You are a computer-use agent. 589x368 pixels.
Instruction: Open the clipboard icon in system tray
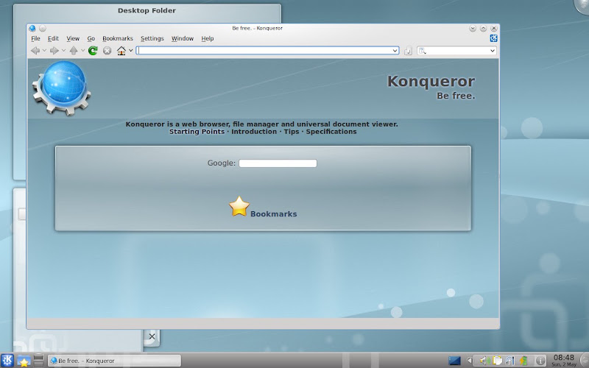coord(498,361)
